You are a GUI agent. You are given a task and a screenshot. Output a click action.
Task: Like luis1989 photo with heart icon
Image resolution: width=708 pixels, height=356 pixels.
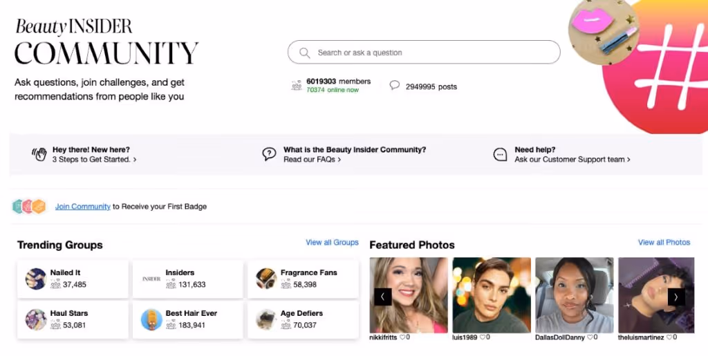click(x=482, y=337)
